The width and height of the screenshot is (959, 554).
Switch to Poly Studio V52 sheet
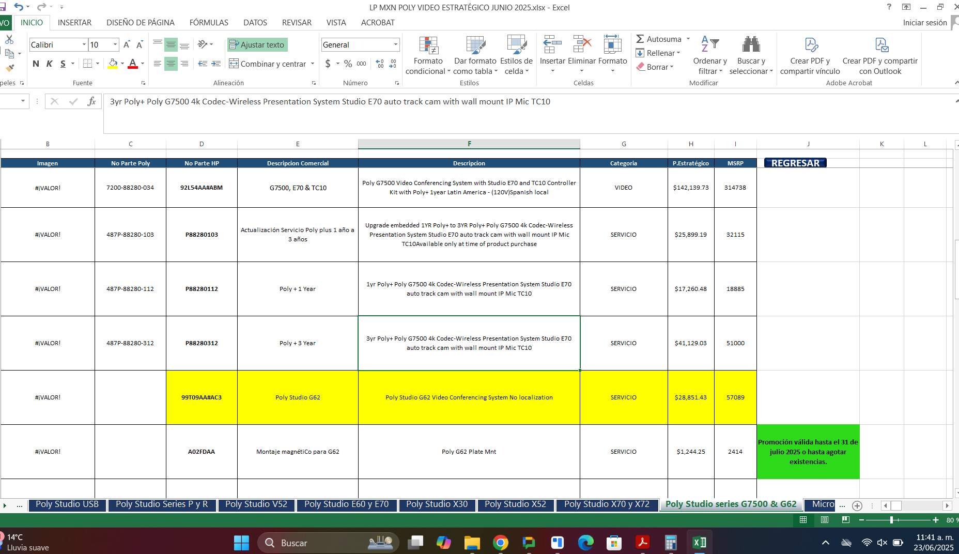pos(256,504)
